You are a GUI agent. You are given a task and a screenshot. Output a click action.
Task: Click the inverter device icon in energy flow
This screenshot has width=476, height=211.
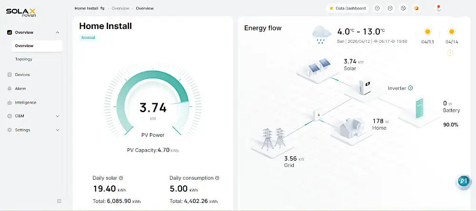365,87
